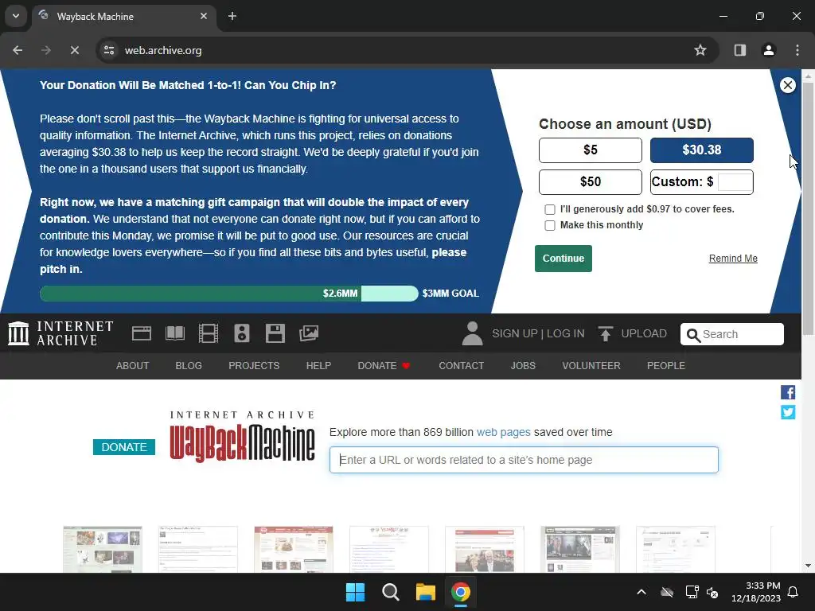Select the $5 donation amount
The height and width of the screenshot is (611, 815).
(591, 150)
